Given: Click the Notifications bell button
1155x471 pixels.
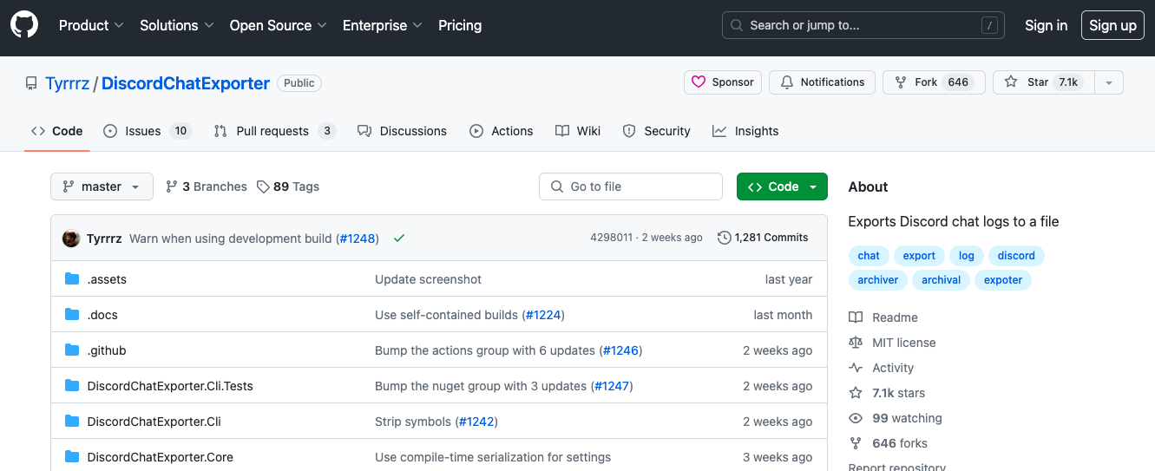Looking at the screenshot, I should (823, 82).
